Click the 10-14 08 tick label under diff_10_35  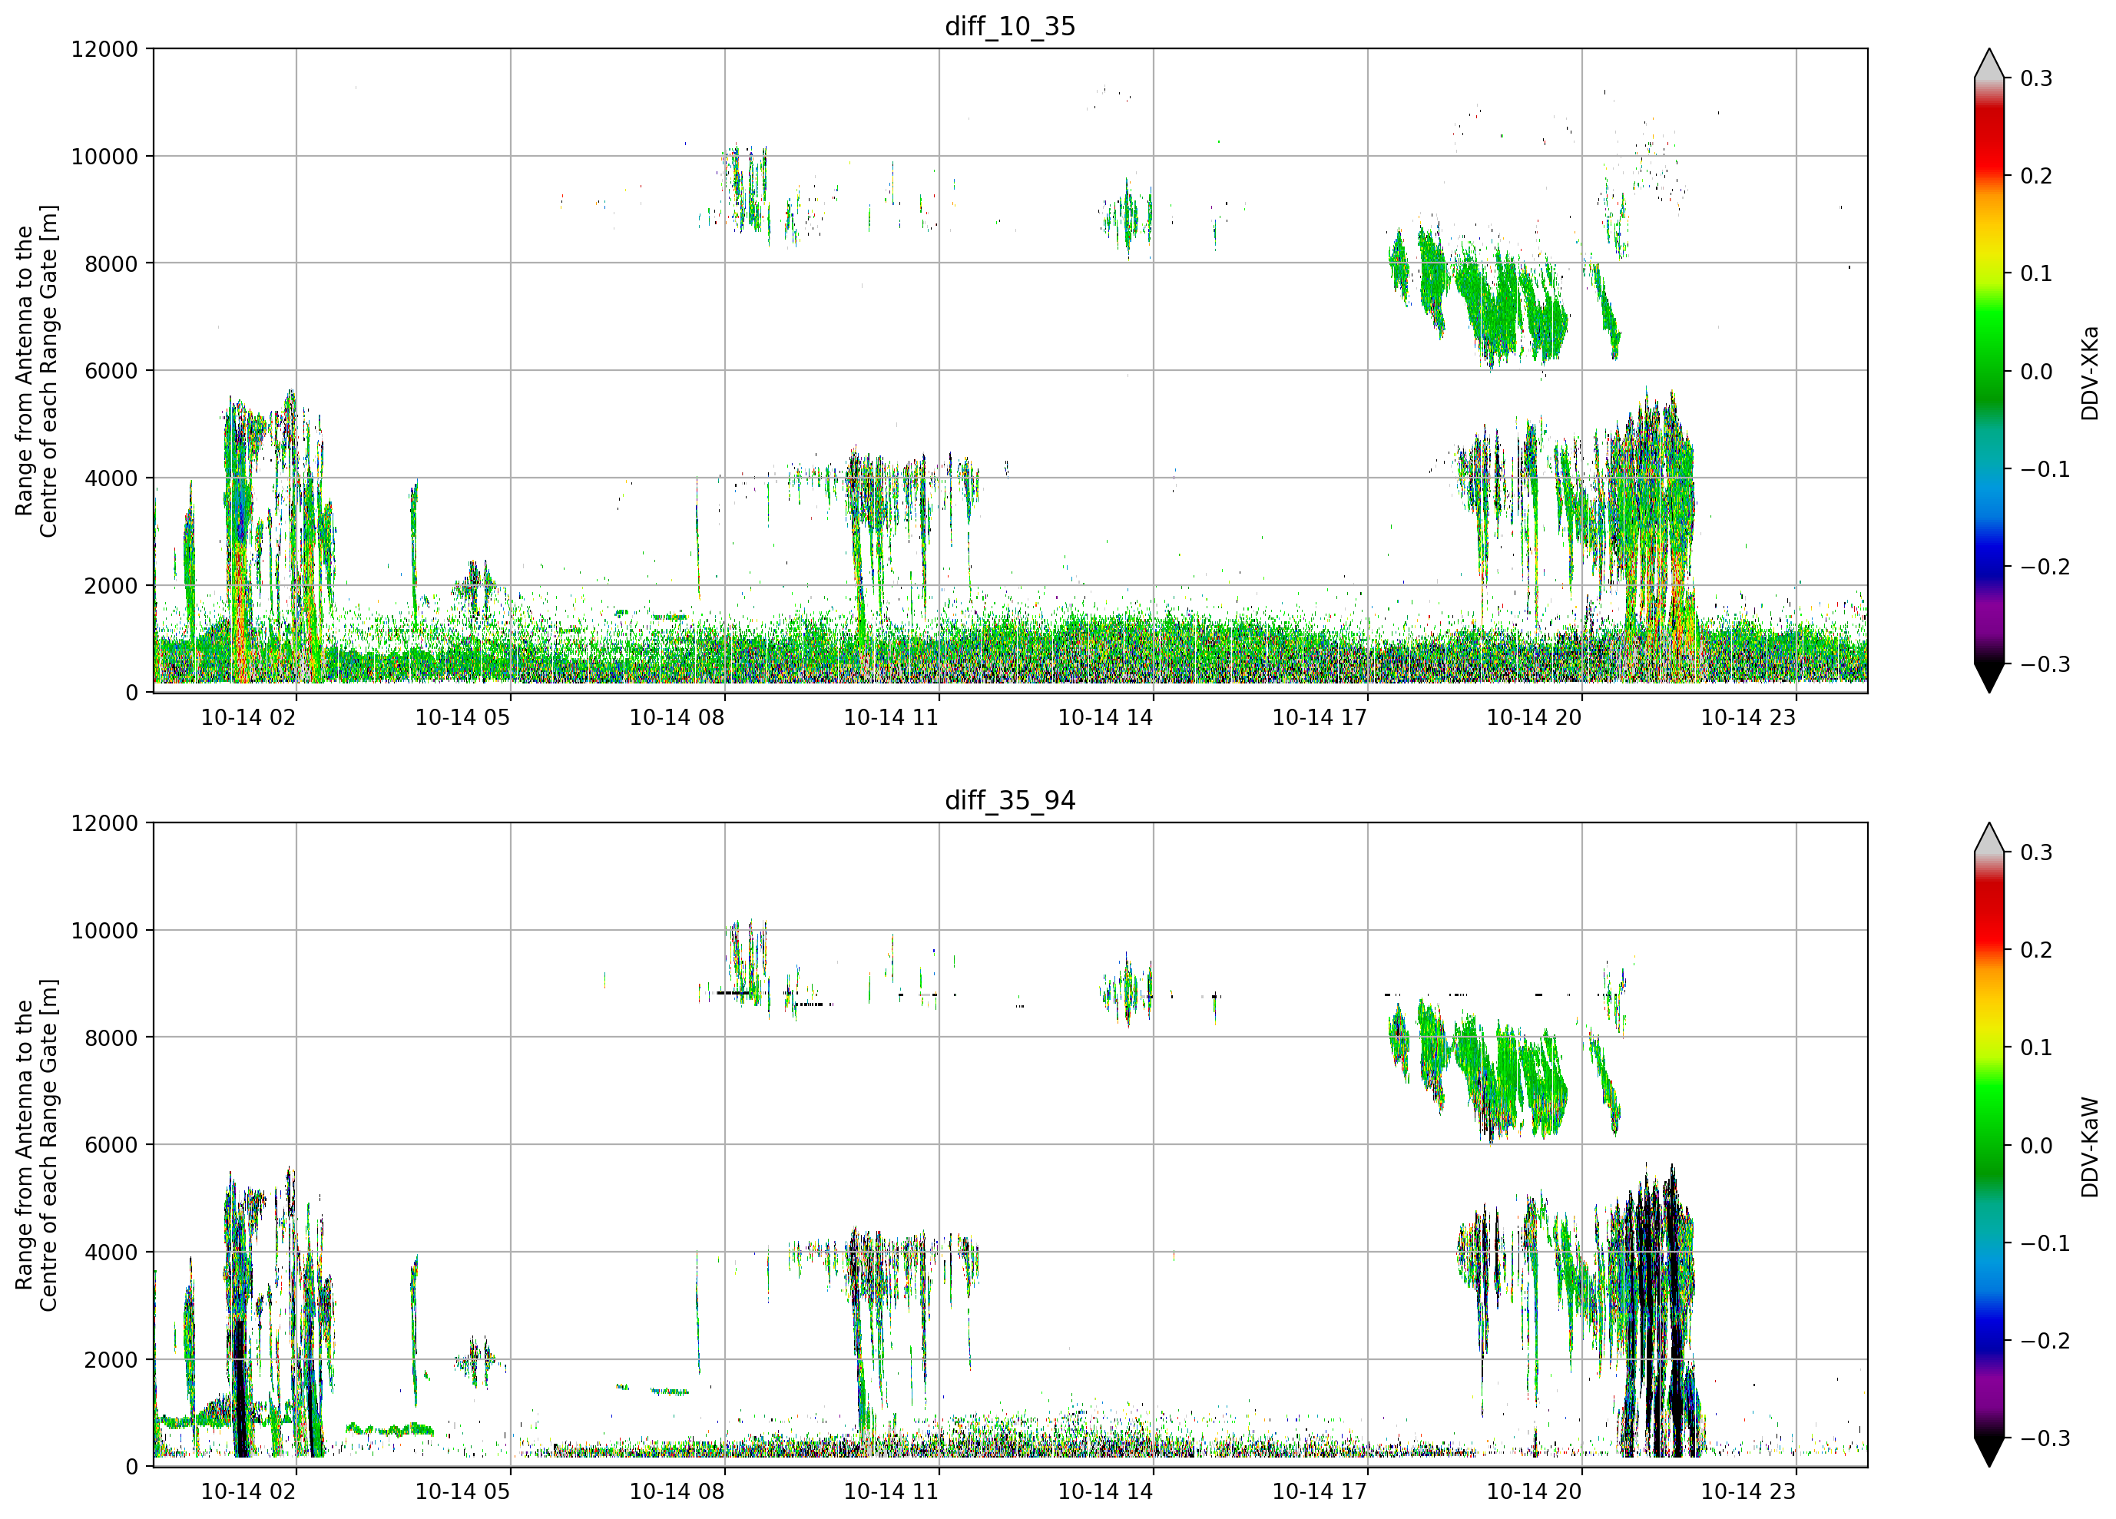pyautogui.click(x=677, y=717)
